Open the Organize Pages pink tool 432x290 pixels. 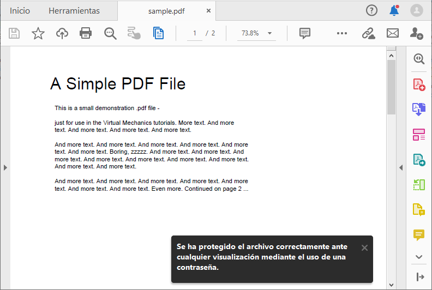tap(419, 135)
